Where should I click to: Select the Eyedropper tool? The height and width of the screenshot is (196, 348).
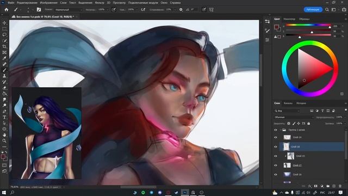pos(4,58)
